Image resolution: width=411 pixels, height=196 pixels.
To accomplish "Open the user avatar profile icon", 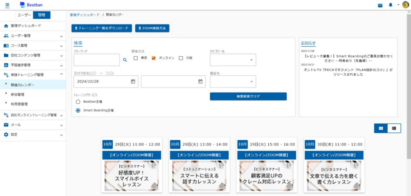I will pyautogui.click(x=405, y=5).
